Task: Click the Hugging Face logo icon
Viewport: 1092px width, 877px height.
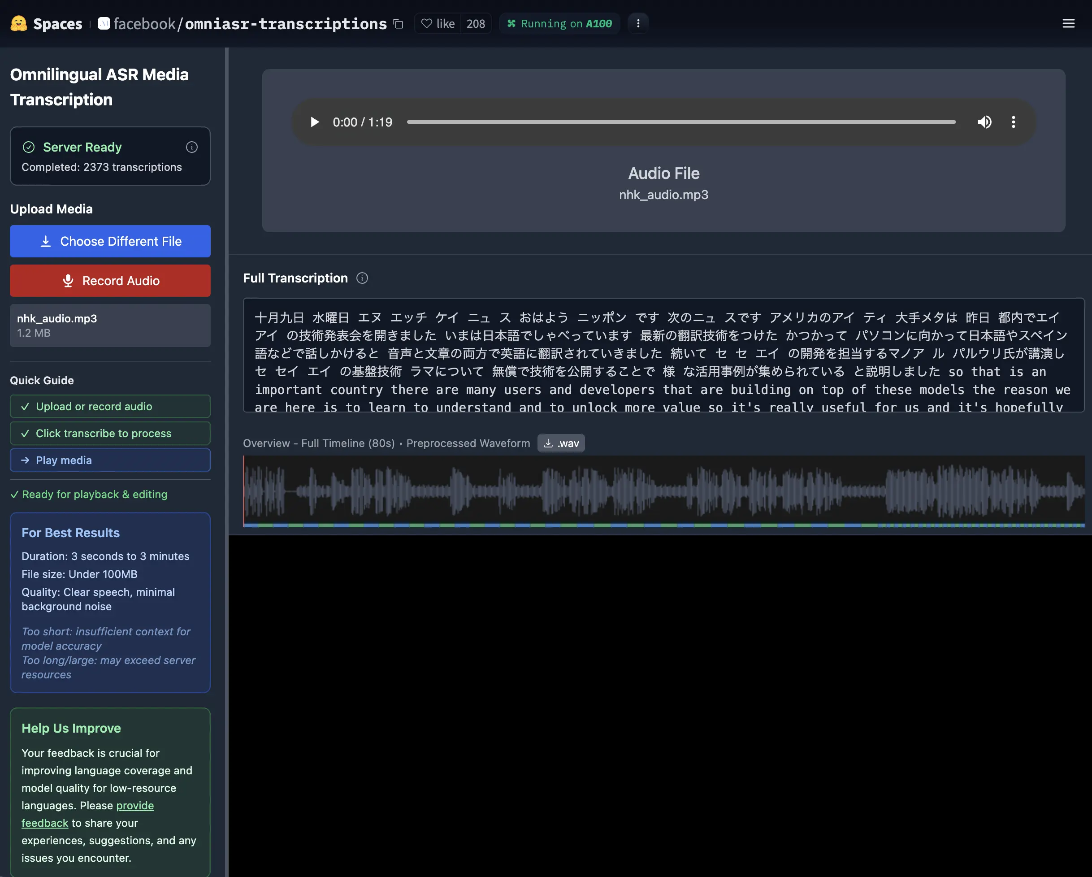Action: tap(18, 23)
